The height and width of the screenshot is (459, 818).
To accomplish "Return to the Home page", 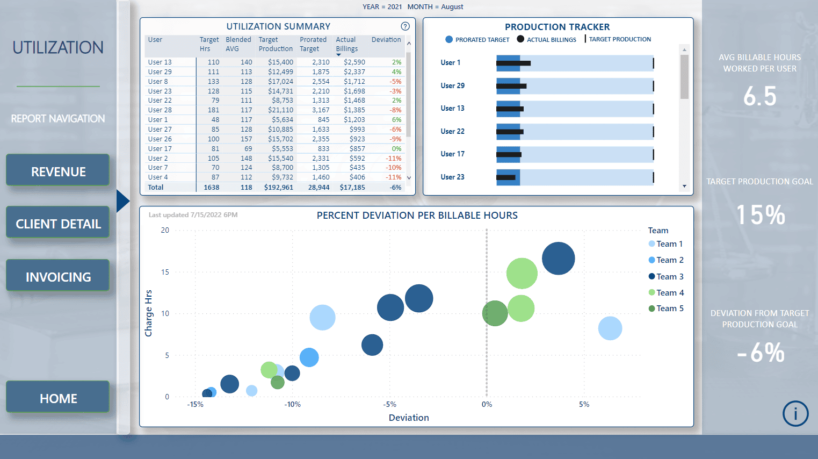I will (x=58, y=397).
